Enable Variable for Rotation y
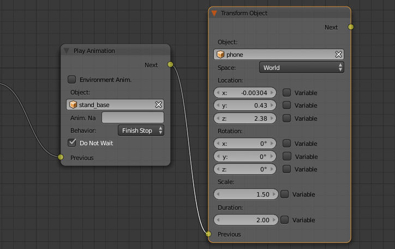Image resolution: width=395 pixels, height=249 pixels. tap(286, 156)
